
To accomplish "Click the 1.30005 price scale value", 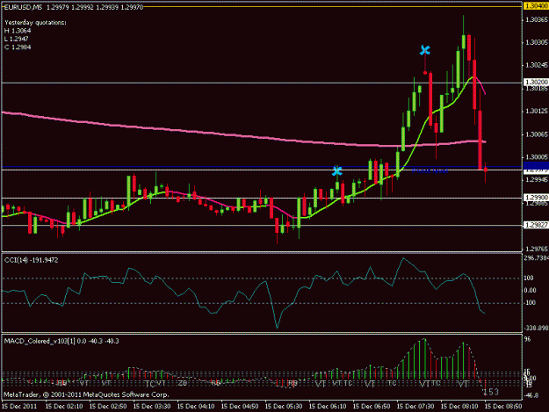I will 537,157.
